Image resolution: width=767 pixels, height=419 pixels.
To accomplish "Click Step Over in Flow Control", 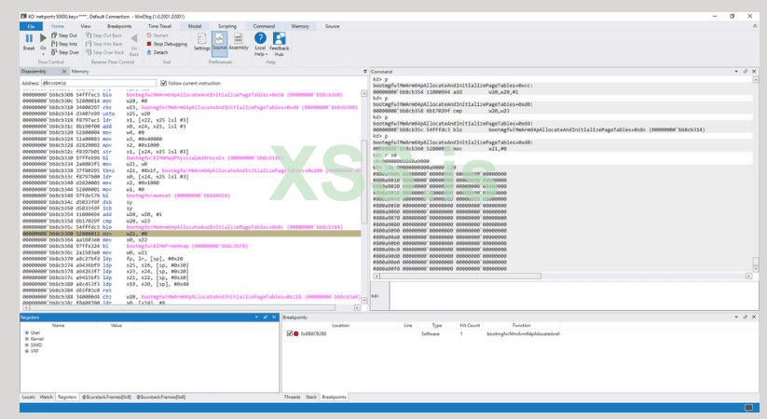I will 64,52.
